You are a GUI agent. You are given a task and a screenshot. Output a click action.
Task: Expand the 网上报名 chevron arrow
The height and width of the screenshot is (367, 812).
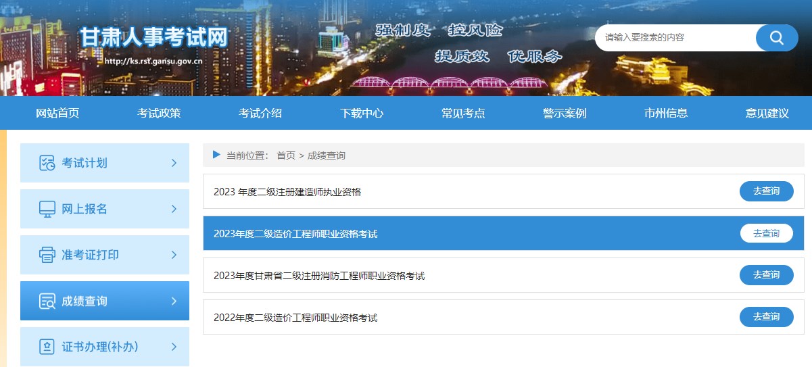[174, 209]
